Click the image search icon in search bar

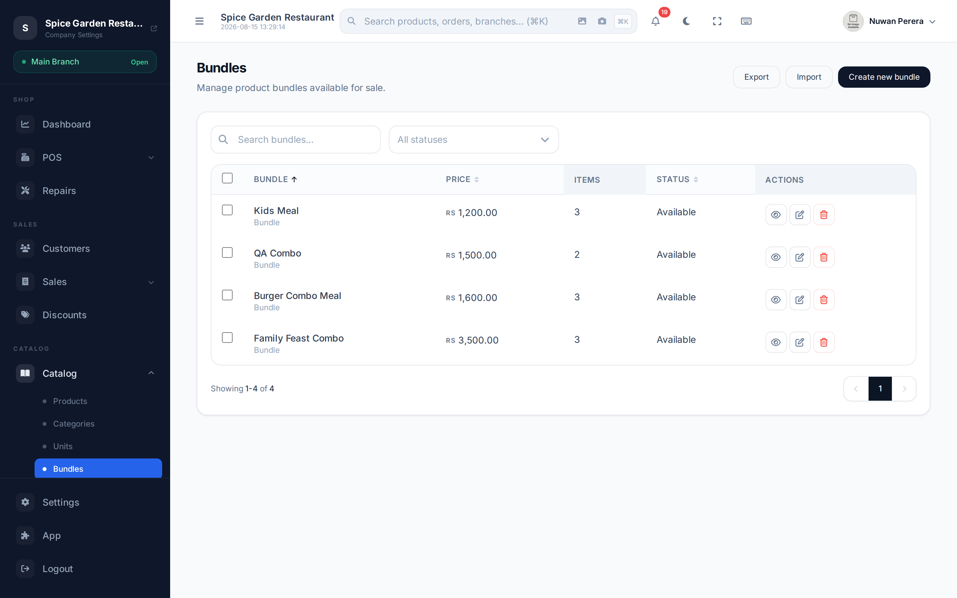coord(582,21)
